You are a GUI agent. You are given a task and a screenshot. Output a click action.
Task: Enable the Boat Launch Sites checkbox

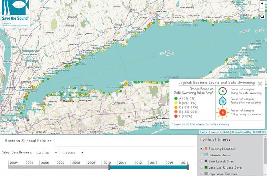(x=202, y=161)
